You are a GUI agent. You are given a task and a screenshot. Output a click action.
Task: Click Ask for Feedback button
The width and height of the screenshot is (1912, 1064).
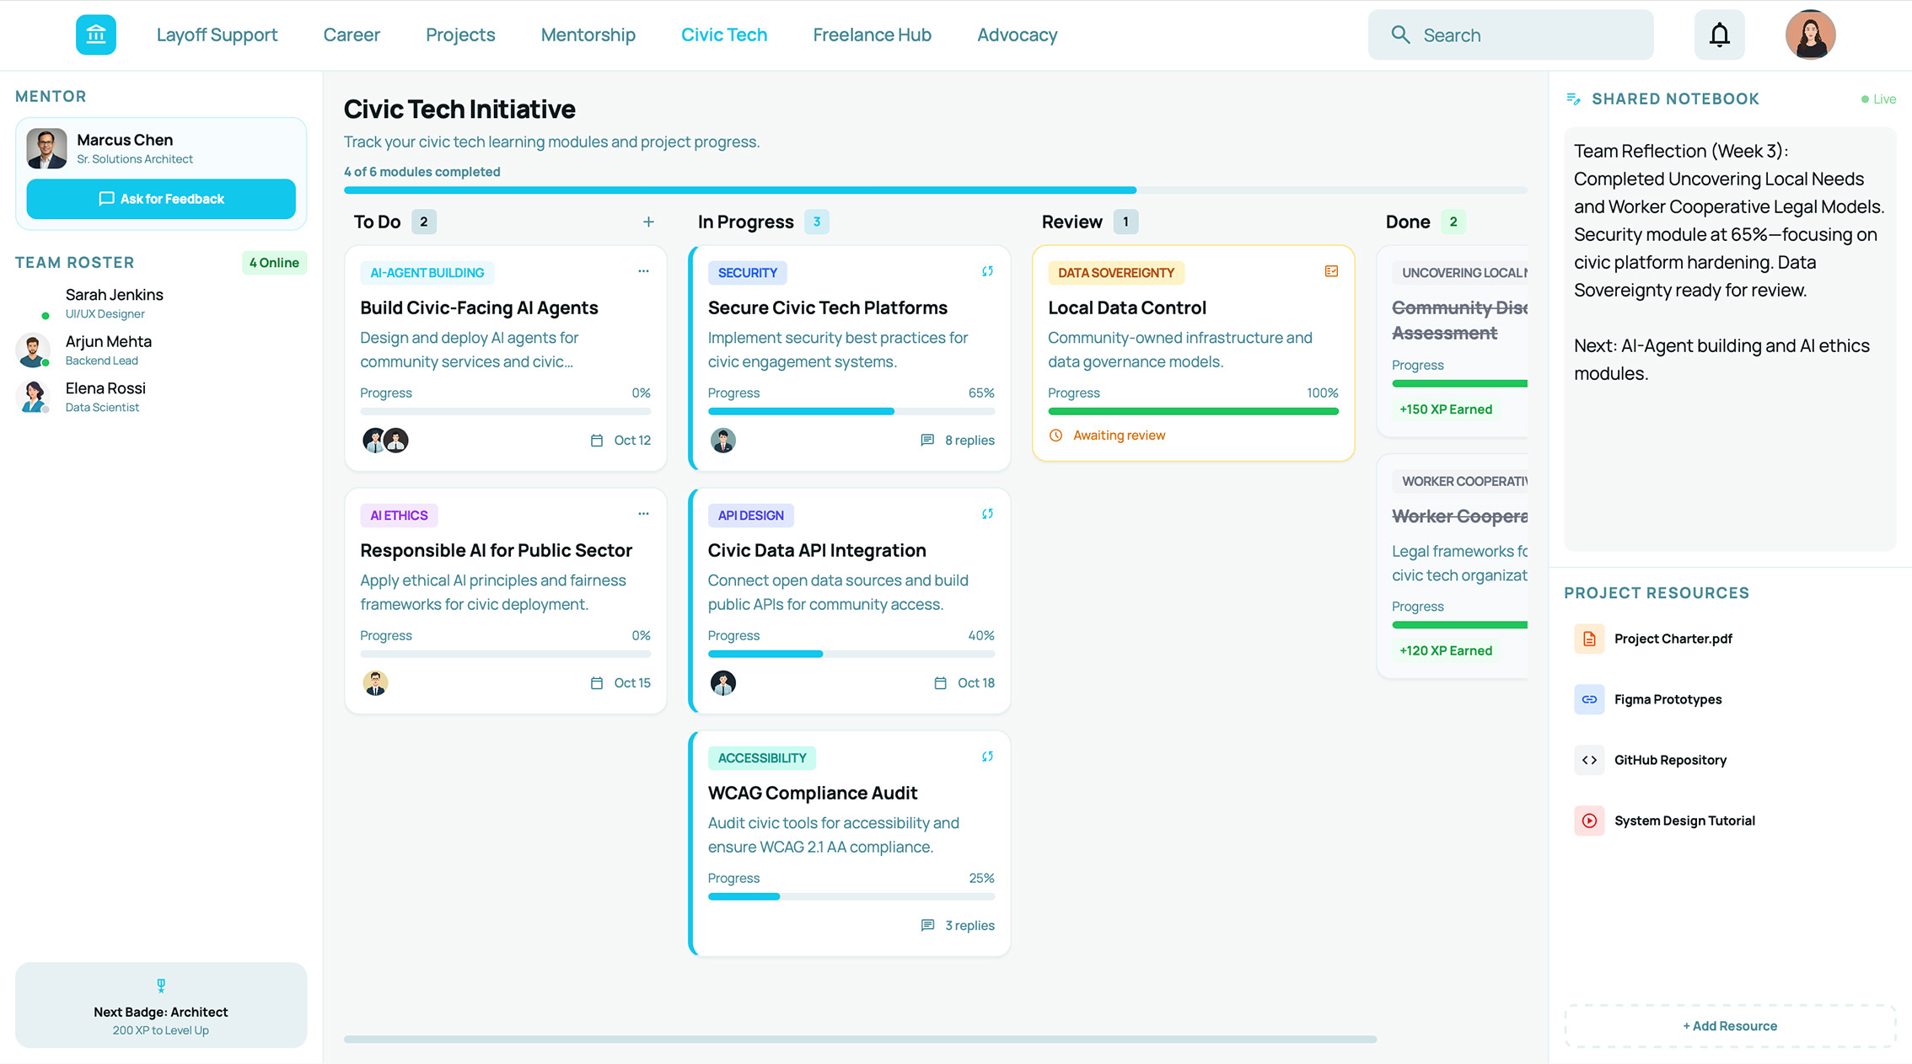160,199
